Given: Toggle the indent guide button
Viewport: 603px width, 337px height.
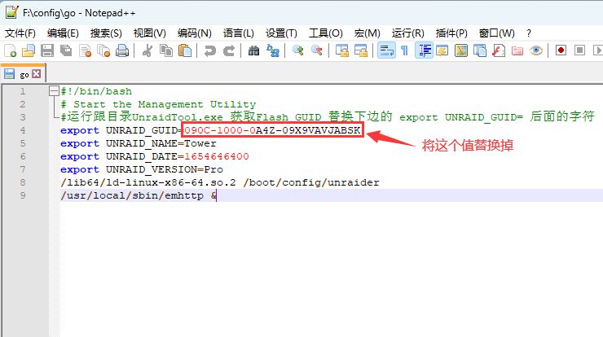Looking at the screenshot, I should click(424, 50).
